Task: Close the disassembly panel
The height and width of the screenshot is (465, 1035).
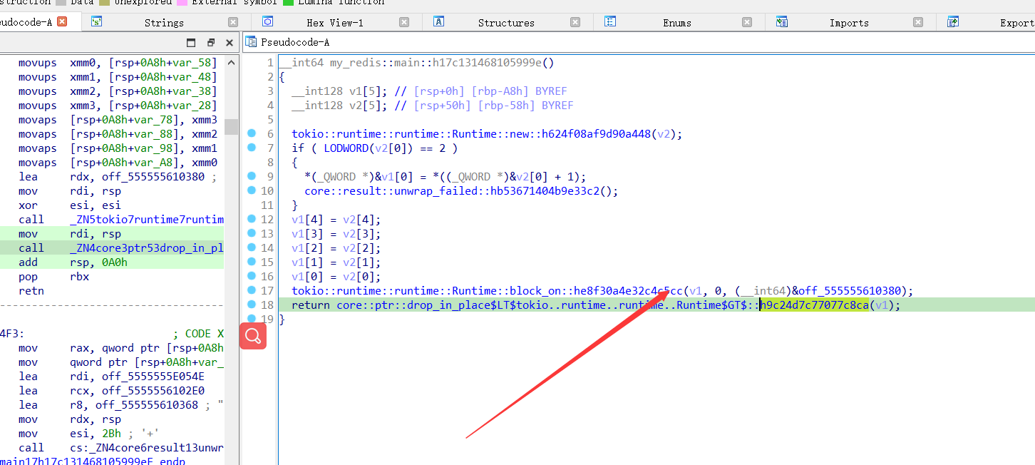Action: pos(230,43)
